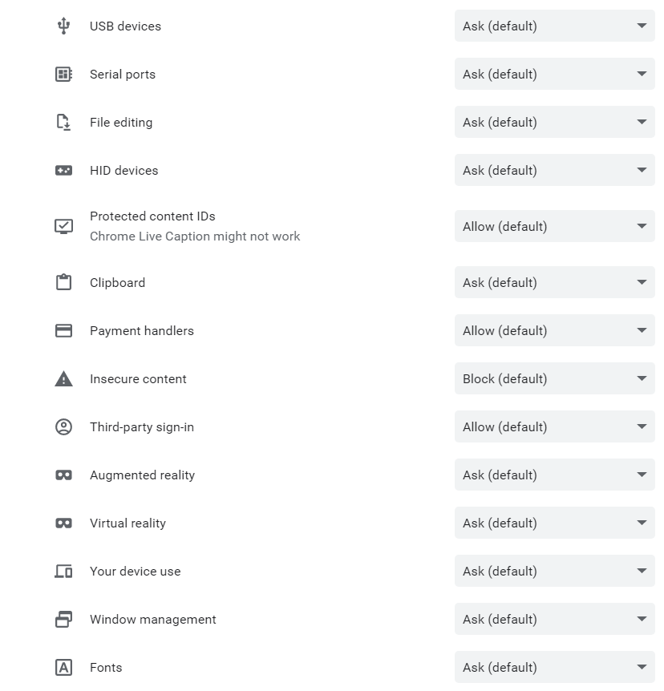Click the Chrome Live Caption note text
Image resolution: width=664 pixels, height=691 pixels.
195,236
